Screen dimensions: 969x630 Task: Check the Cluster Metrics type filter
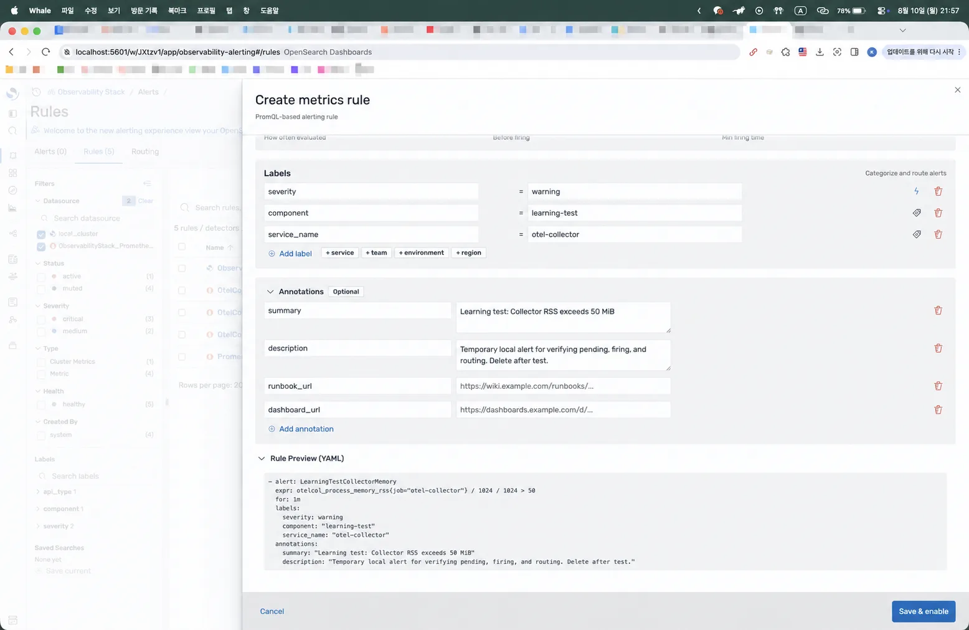41,362
